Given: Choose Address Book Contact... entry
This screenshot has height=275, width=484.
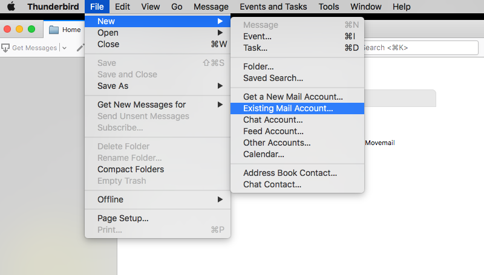Looking at the screenshot, I should point(297,173).
